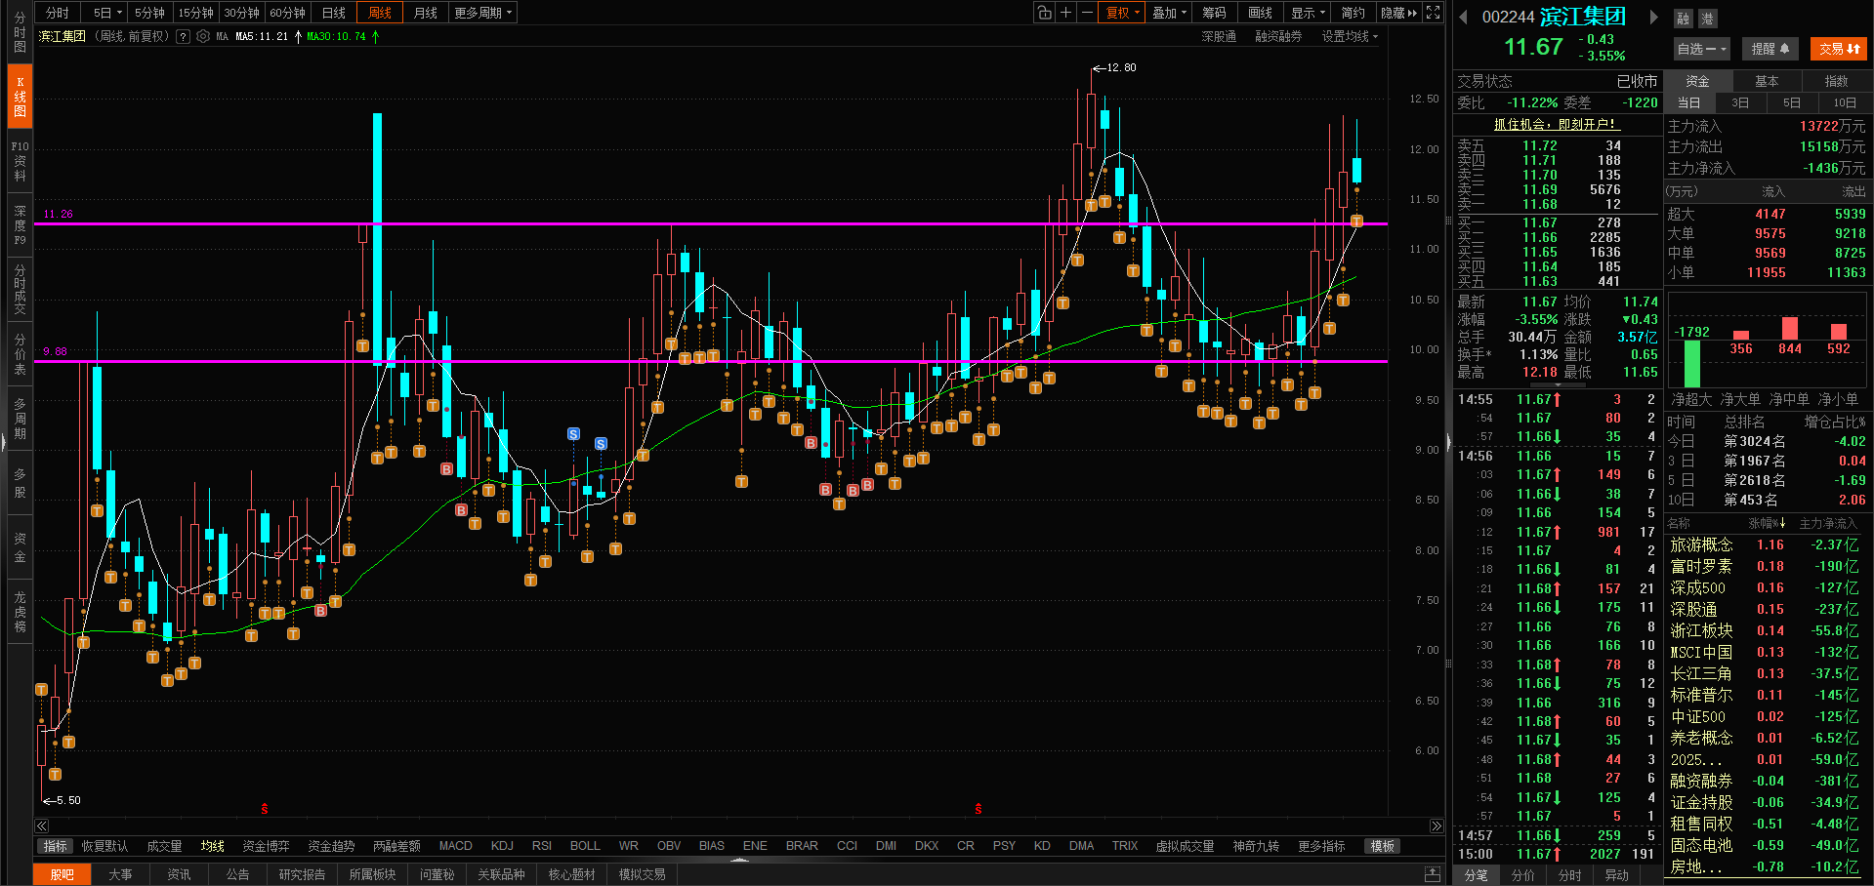The image size is (1874, 886).
Task: Click the 抓住机会，即刻开户 link
Action: [x=1556, y=124]
